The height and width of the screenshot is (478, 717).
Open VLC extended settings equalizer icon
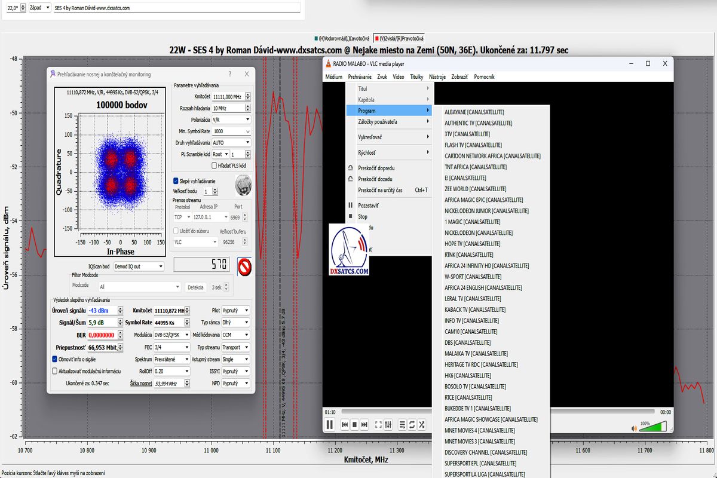point(388,425)
